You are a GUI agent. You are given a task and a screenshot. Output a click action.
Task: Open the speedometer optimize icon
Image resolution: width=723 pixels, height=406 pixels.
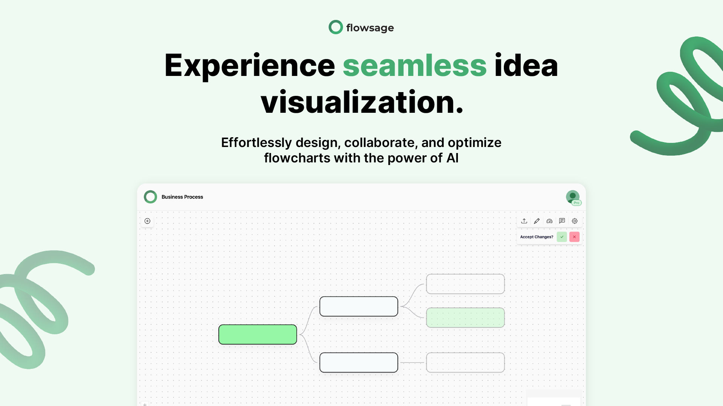(x=549, y=221)
